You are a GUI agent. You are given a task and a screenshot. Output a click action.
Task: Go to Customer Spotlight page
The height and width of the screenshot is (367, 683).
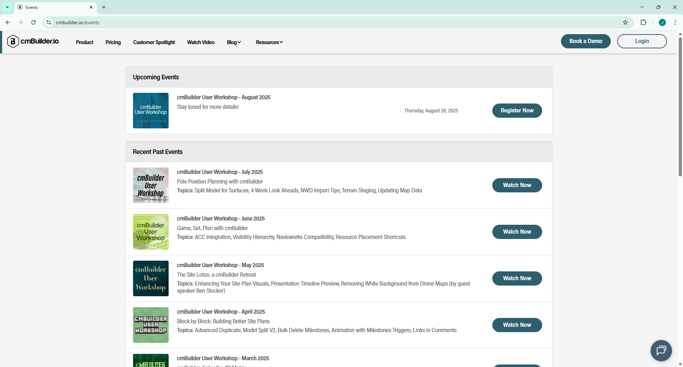154,42
